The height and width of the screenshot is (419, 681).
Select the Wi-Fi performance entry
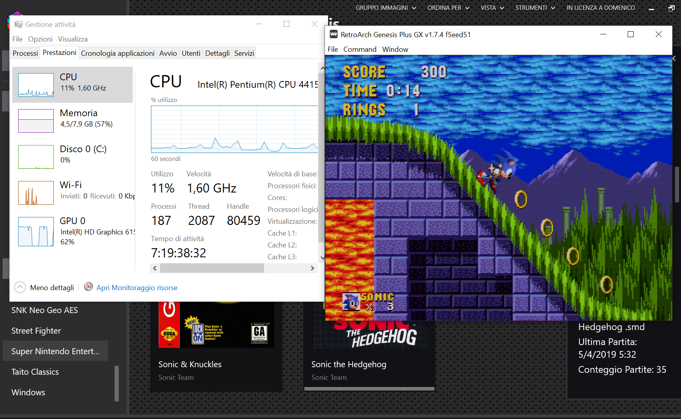coord(73,193)
